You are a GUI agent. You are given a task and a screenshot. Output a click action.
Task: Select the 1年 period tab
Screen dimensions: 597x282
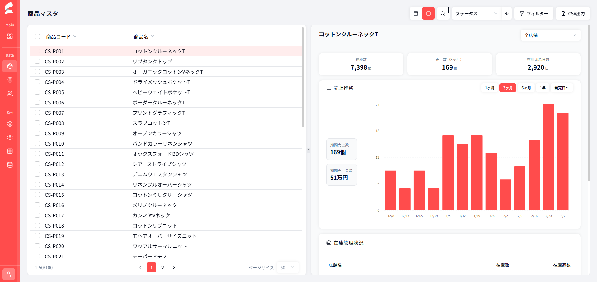tap(542, 88)
